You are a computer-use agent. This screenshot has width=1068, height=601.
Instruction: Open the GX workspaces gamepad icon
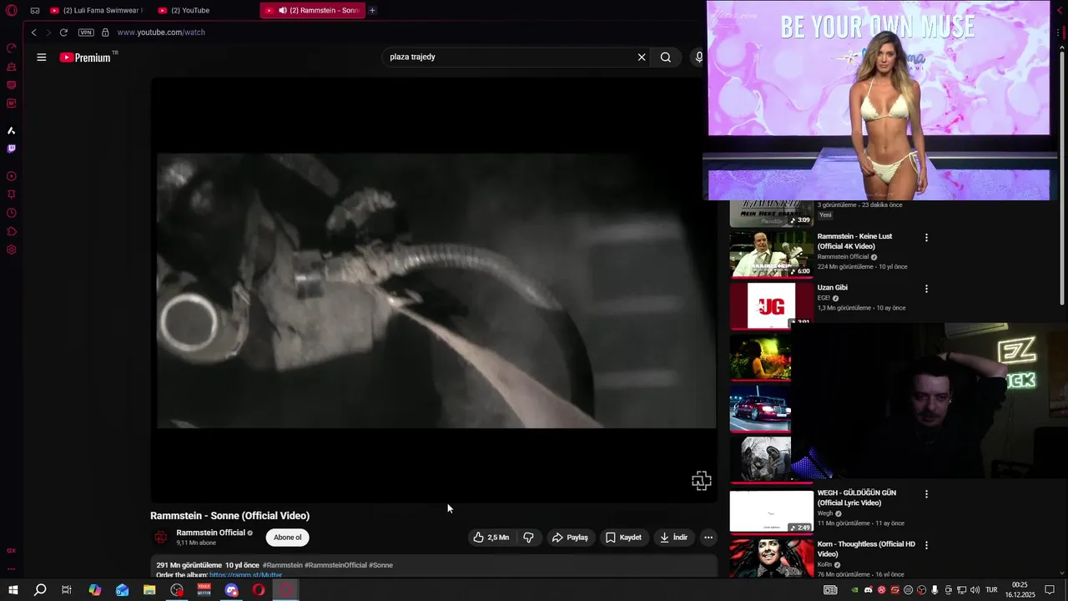[35, 10]
